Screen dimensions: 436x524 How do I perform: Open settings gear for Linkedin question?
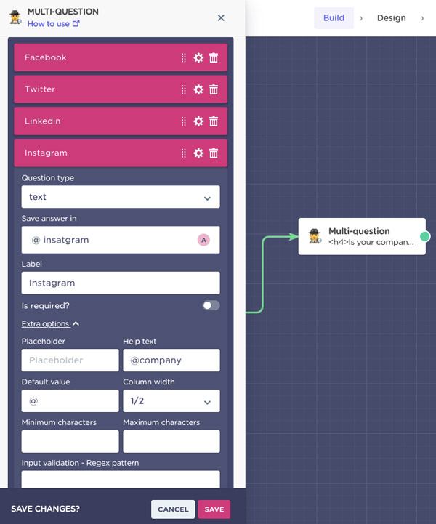pyautogui.click(x=198, y=121)
